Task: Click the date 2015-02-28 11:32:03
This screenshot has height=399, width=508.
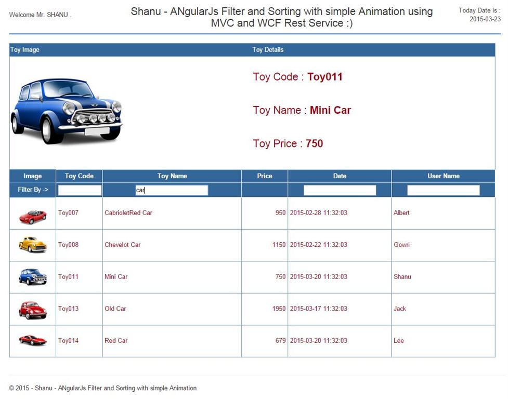Action: (x=318, y=212)
